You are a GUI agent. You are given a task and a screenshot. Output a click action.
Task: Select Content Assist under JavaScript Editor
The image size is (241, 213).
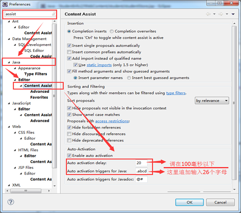pos(38,115)
